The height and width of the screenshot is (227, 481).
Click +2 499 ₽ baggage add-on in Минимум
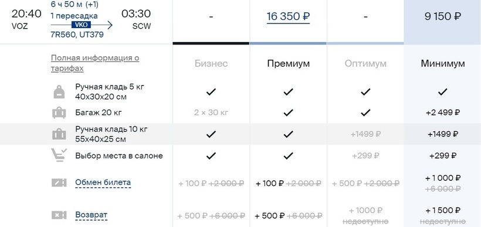[443, 112]
